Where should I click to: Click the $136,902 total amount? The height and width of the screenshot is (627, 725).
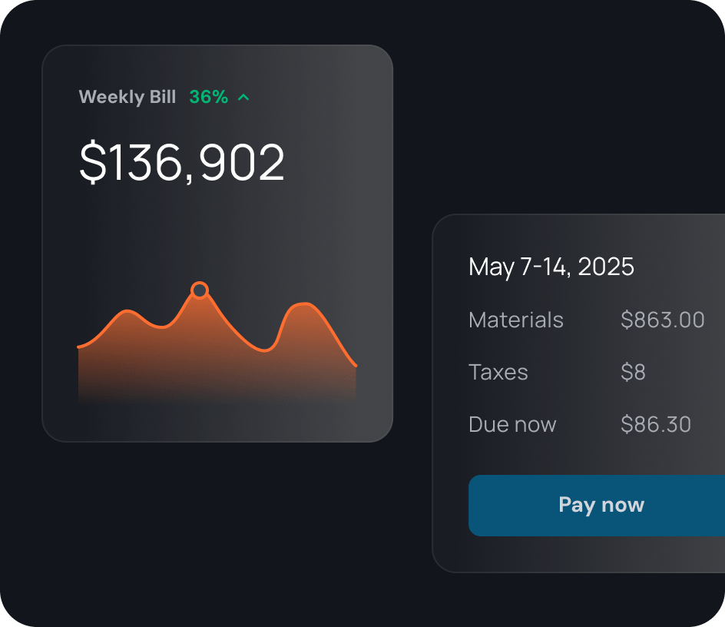[x=182, y=163]
